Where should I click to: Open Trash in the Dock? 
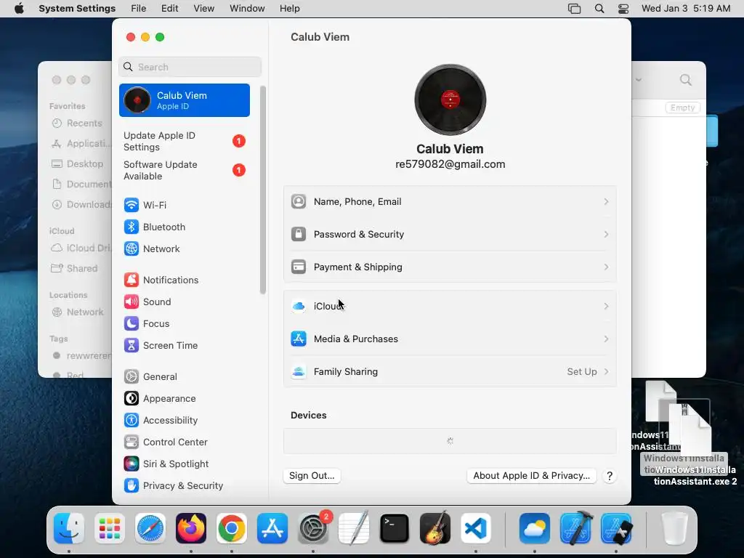click(675, 529)
